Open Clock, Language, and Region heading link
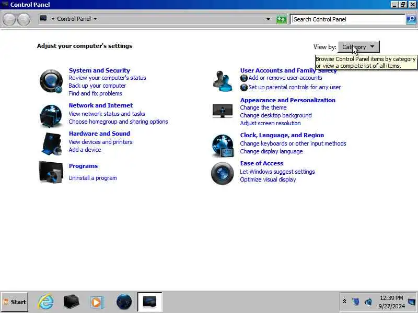The image size is (418, 313). click(282, 135)
